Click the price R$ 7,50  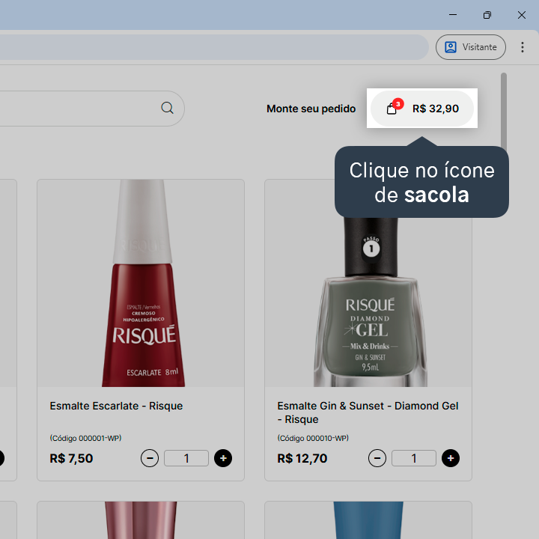pyautogui.click(x=71, y=458)
